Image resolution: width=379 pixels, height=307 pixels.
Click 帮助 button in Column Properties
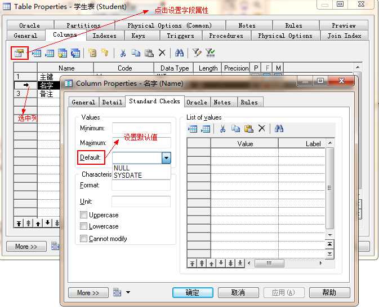pyautogui.click(x=329, y=292)
